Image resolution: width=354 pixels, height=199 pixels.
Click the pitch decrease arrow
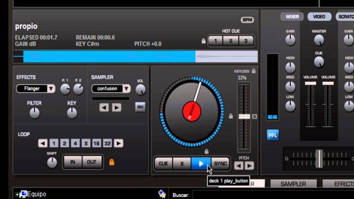[x=238, y=166]
